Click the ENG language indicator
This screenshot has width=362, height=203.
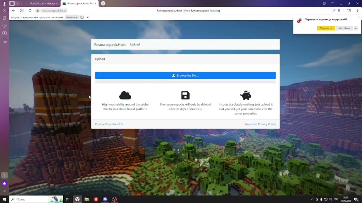pyautogui.click(x=336, y=199)
